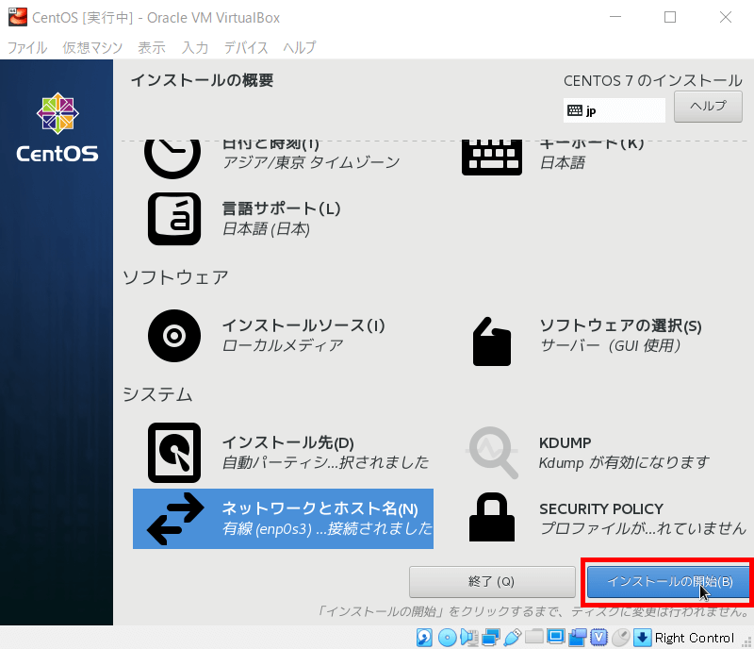Image resolution: width=754 pixels, height=649 pixels.
Task: Select ネットワークとホスト名(N) label
Action: point(320,508)
